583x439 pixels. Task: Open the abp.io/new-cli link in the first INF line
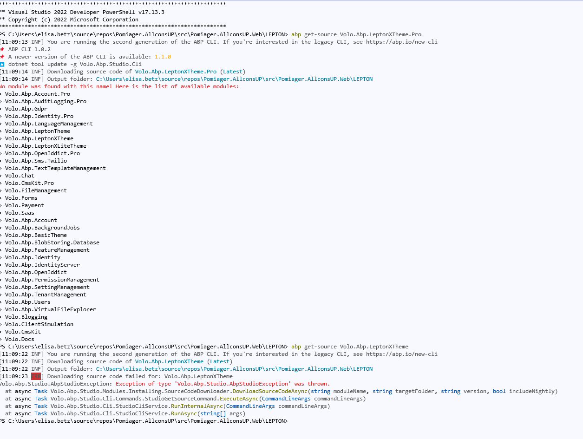click(401, 42)
